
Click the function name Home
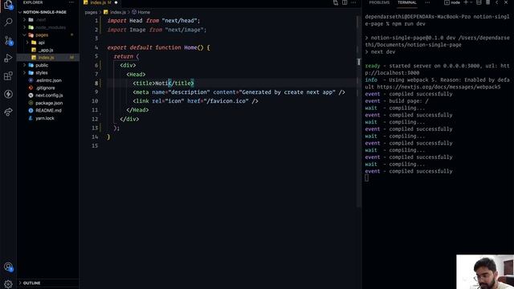point(190,47)
